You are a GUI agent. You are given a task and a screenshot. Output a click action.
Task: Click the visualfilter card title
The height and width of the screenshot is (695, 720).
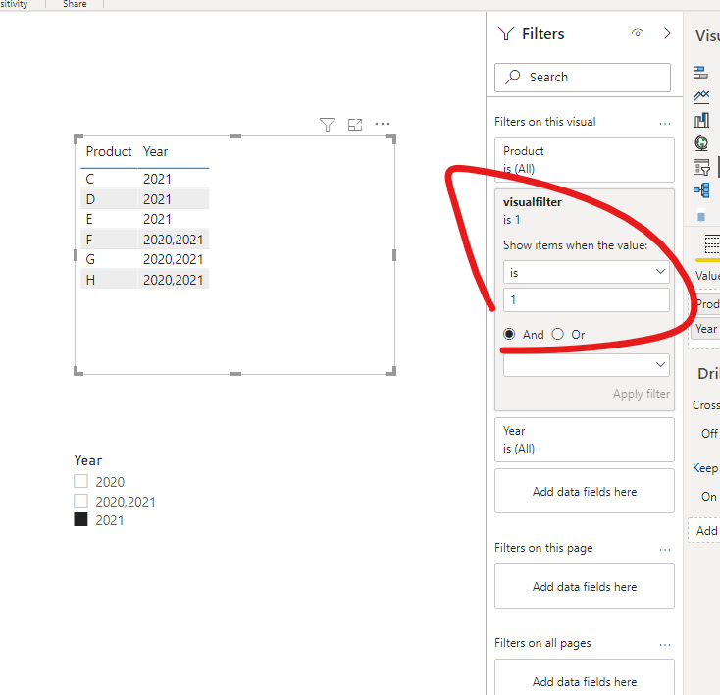[533, 202]
